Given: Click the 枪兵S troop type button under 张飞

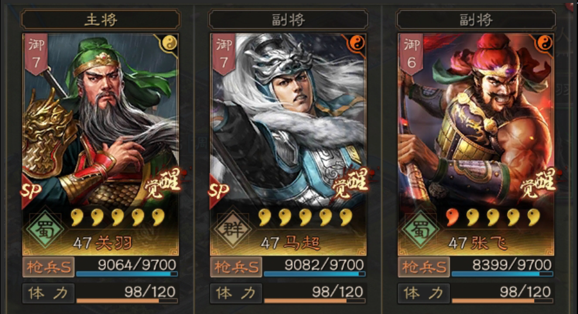Looking at the screenshot, I should [x=423, y=267].
